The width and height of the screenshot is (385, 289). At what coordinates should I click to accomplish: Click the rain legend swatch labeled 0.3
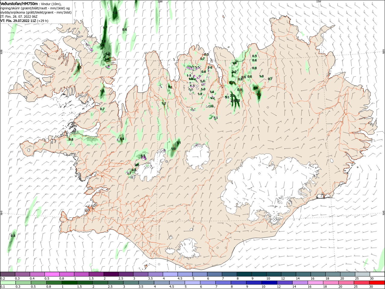pos(23,283)
